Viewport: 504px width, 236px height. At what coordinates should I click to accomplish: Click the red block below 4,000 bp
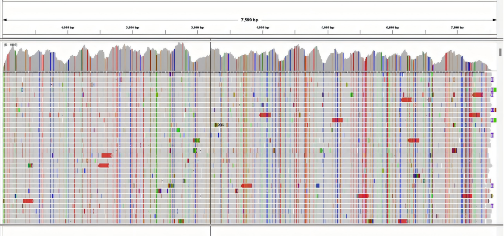click(x=265, y=115)
